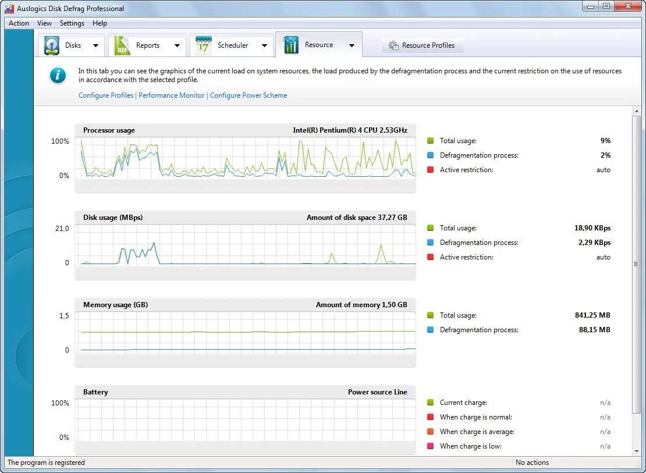
Task: Open the Scheduler dropdown arrow
Action: click(x=264, y=45)
